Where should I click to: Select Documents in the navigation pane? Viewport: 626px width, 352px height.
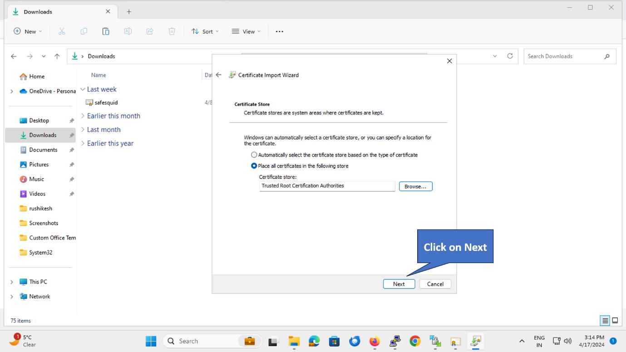click(43, 150)
